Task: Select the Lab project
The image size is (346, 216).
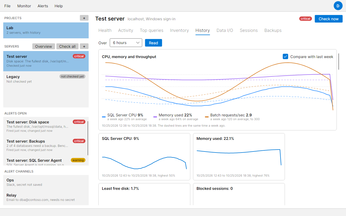Action: tap(46, 30)
